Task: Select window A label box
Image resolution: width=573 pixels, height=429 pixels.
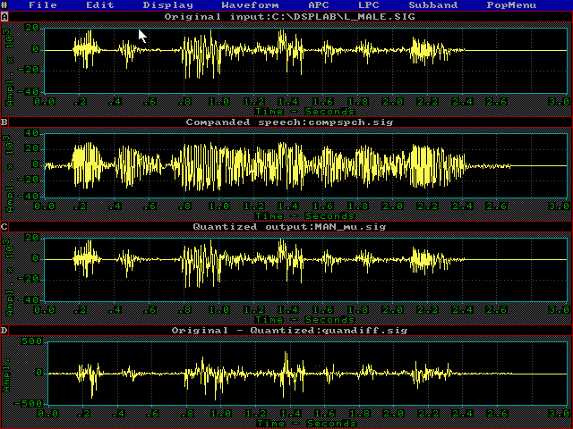Action: pos(4,17)
